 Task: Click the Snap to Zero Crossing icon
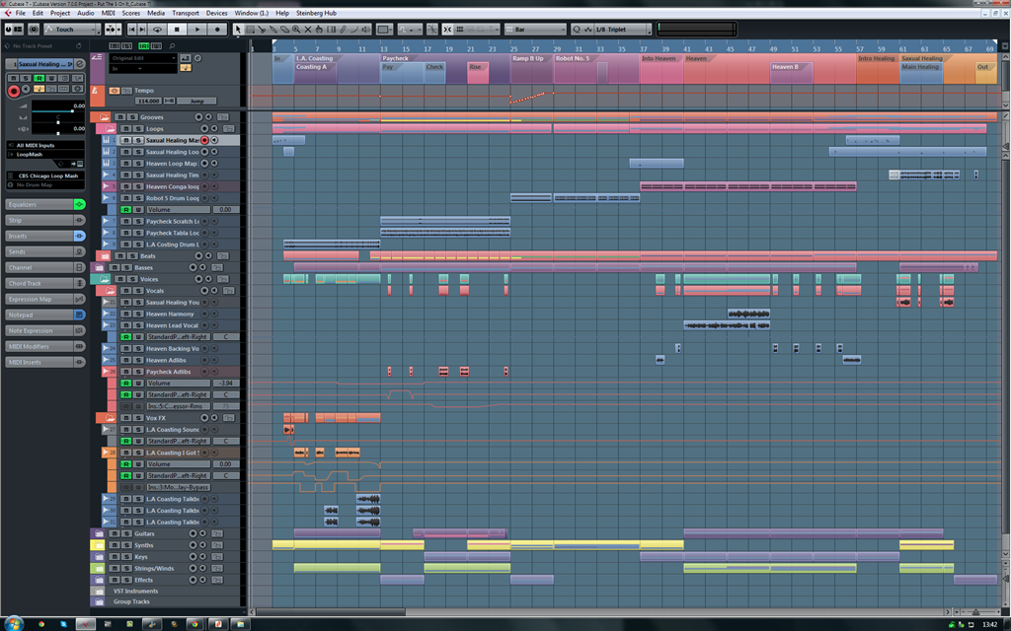coord(432,29)
